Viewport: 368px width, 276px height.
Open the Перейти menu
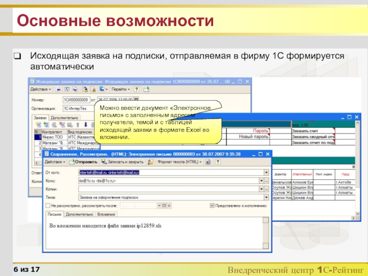[x=121, y=89]
